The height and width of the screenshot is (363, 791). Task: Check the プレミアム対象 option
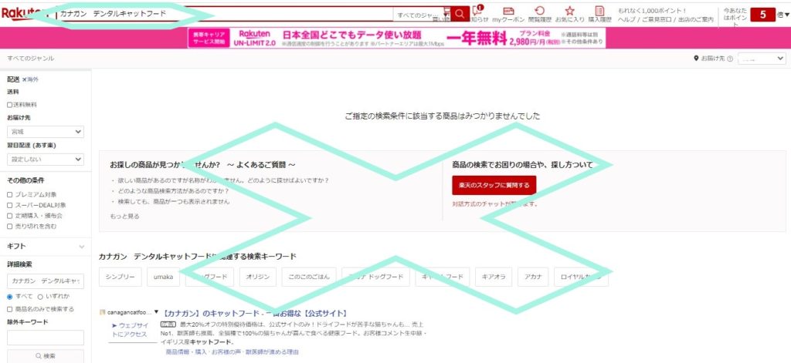(x=10, y=194)
